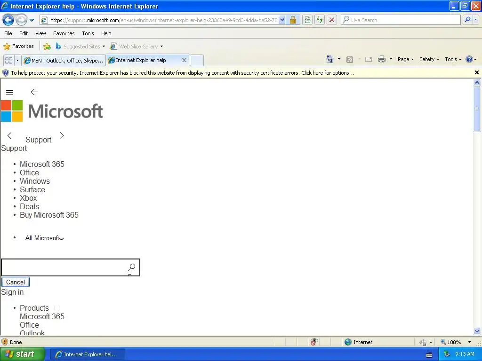
Task: Select the Internet Explorer help tab
Action: 141,60
